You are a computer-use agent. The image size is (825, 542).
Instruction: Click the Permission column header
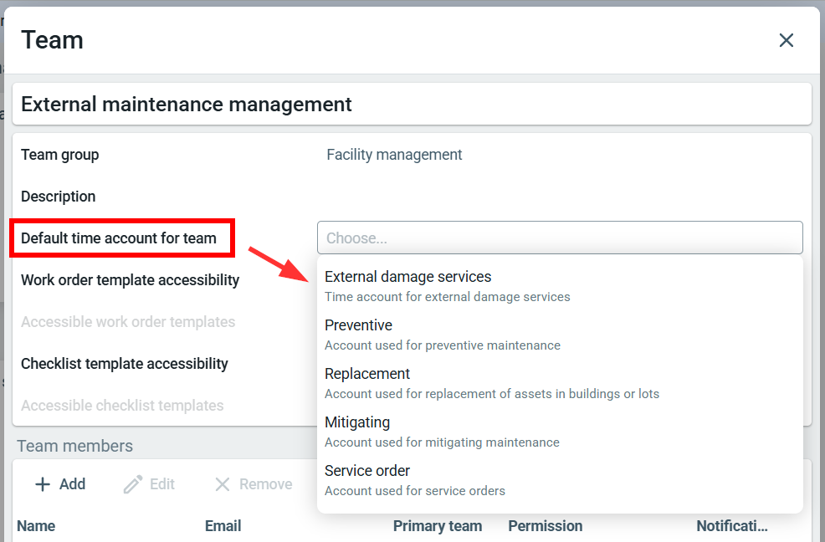[x=545, y=526]
